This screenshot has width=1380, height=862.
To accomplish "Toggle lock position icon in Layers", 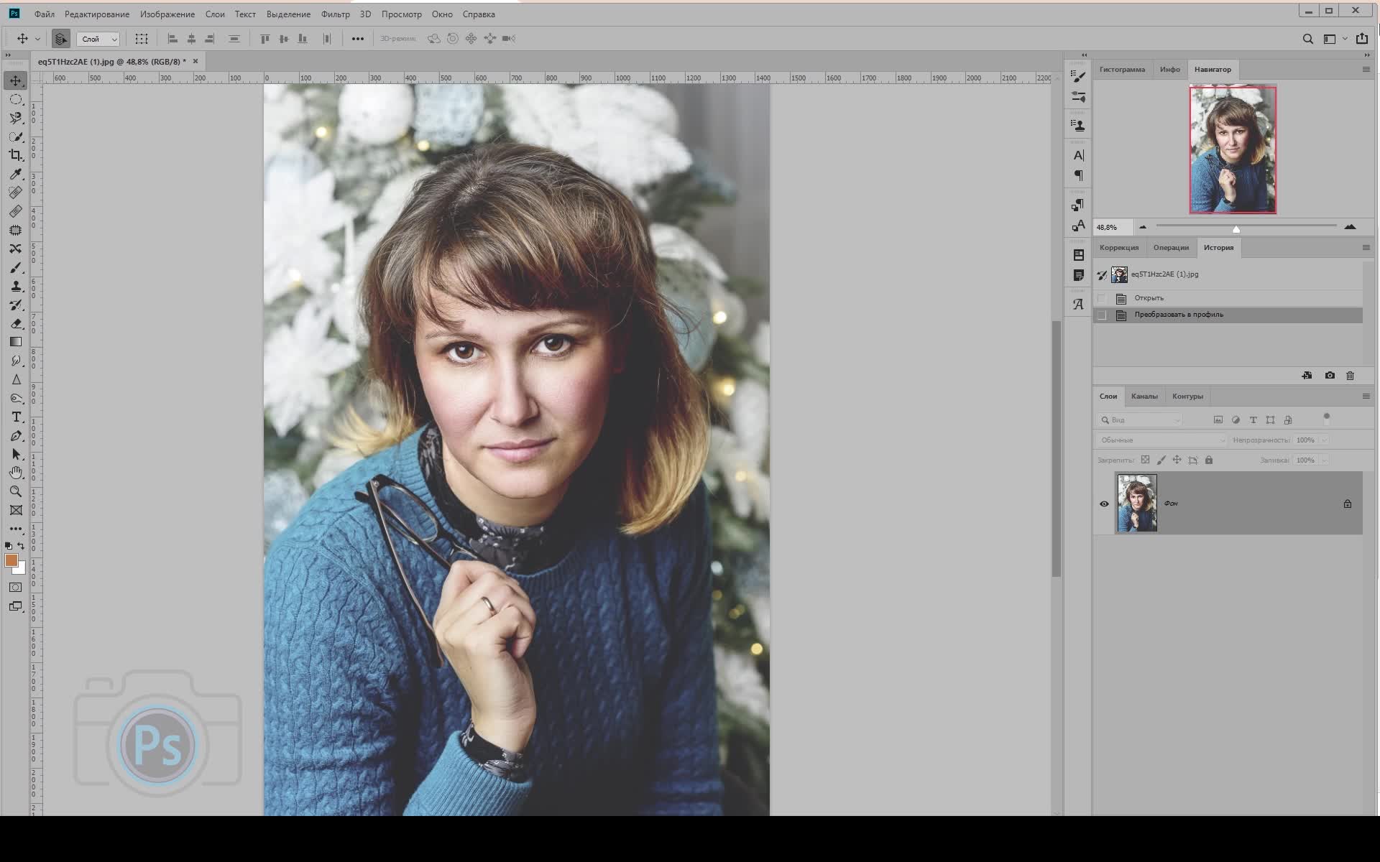I will pos(1177,460).
